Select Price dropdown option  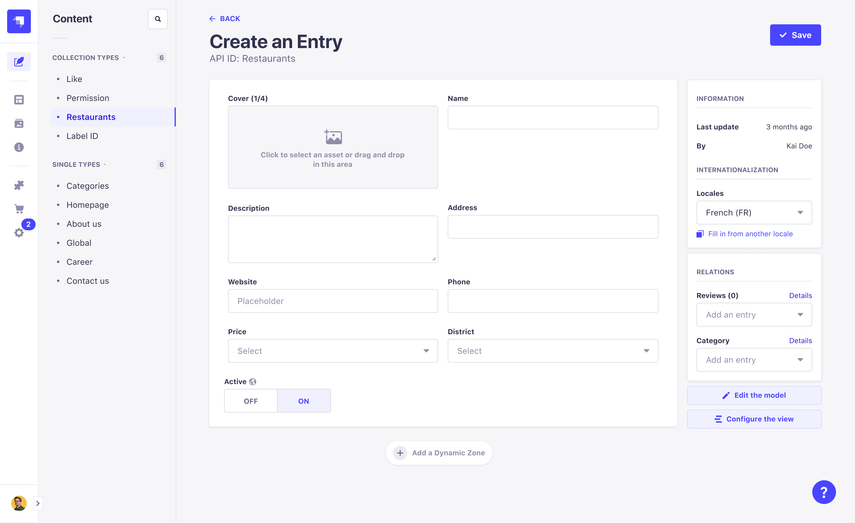coord(333,351)
